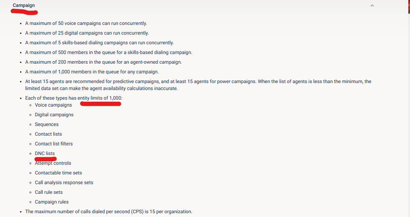Click the Campaign section heading
The image size is (410, 217).
pyautogui.click(x=23, y=6)
